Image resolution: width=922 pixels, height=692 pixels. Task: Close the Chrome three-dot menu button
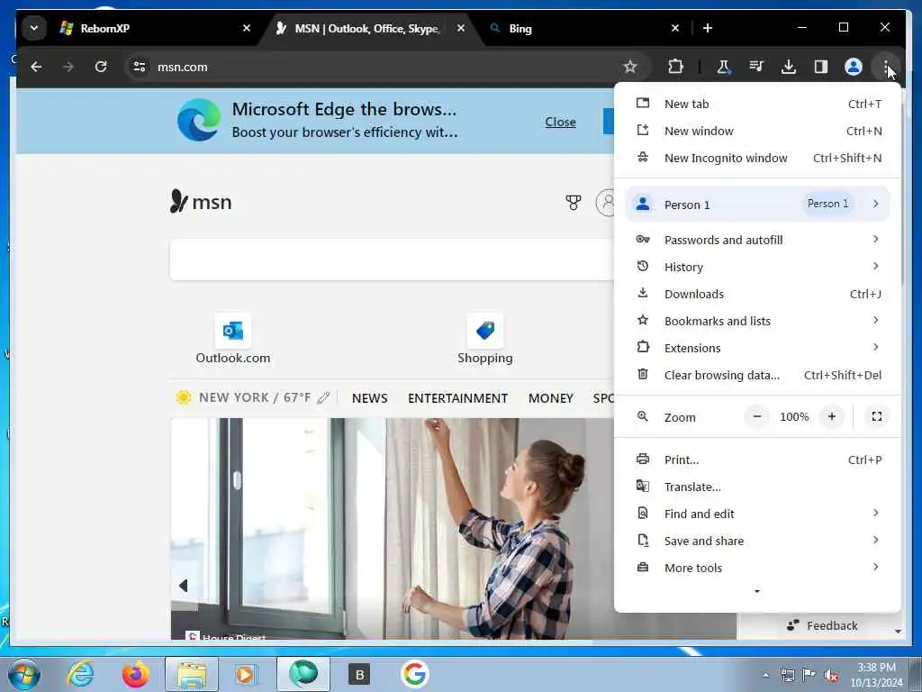click(x=886, y=67)
